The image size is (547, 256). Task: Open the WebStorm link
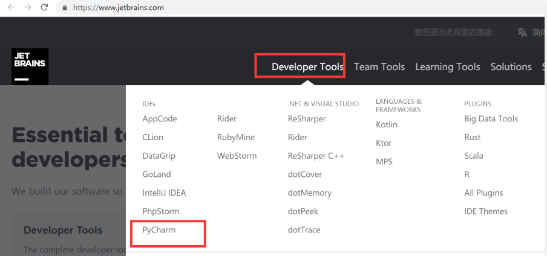click(237, 156)
